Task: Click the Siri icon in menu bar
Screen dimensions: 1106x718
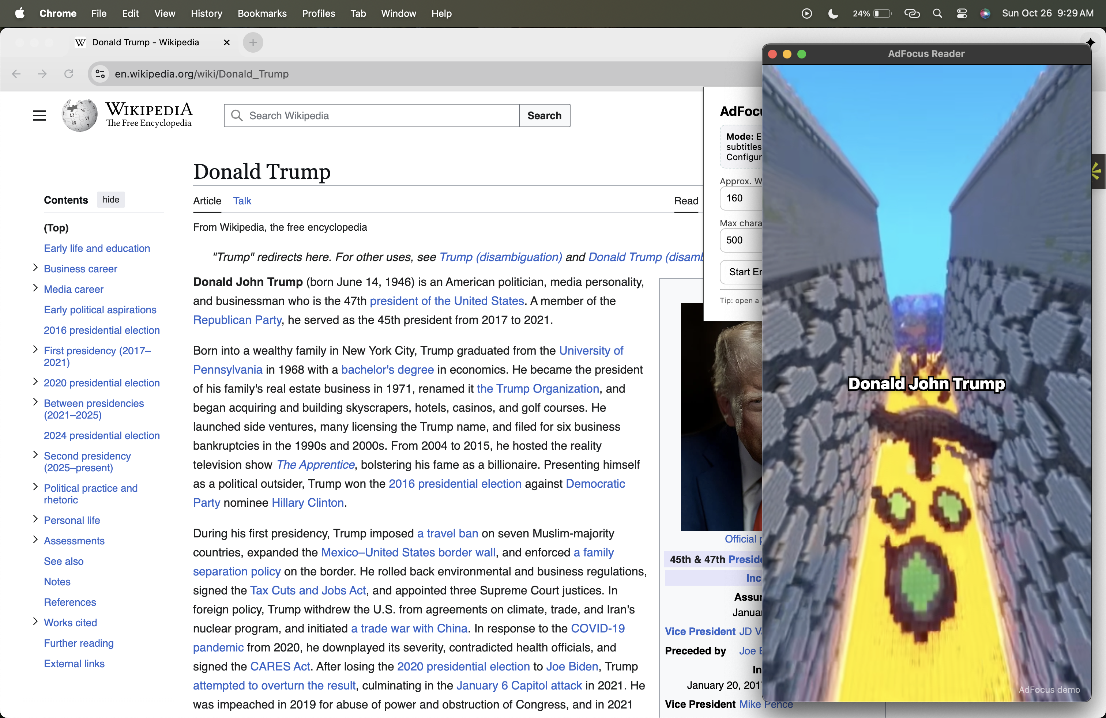Action: tap(985, 14)
